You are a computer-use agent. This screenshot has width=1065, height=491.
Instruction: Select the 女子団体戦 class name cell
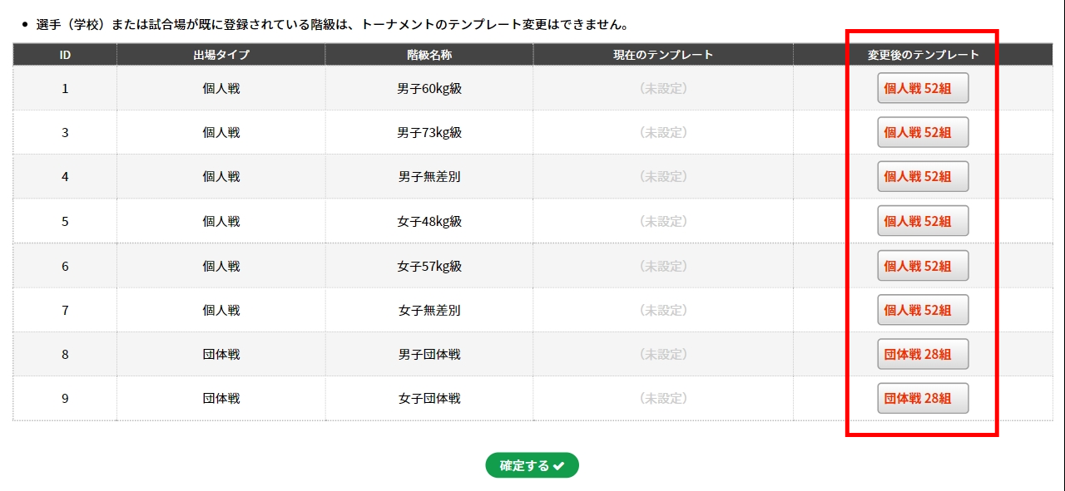429,399
